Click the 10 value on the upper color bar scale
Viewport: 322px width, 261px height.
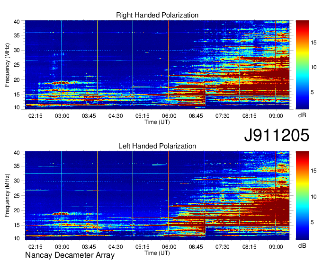point(313,67)
